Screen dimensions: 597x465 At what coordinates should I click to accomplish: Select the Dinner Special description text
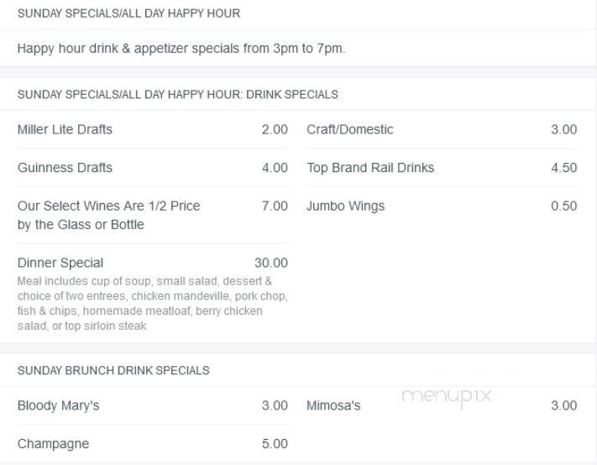pos(152,303)
